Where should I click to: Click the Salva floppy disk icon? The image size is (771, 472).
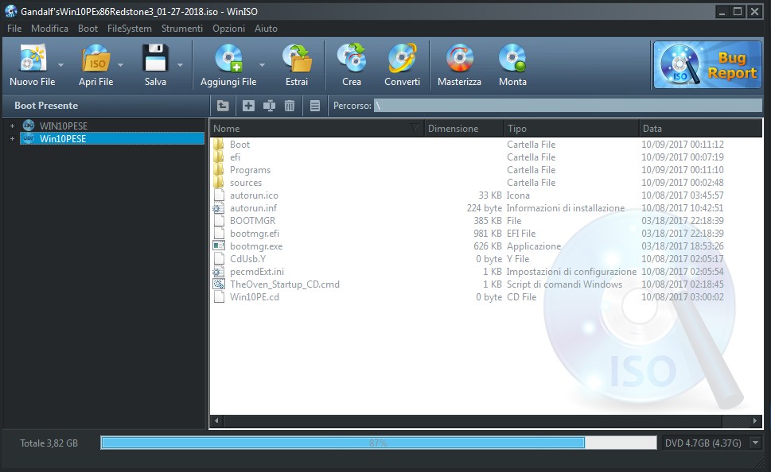click(155, 59)
